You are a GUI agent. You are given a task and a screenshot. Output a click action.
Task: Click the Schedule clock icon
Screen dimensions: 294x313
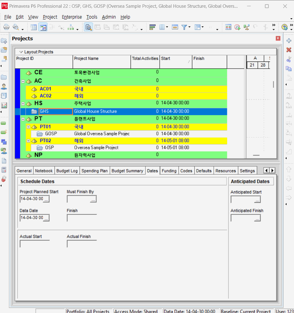pos(237,27)
